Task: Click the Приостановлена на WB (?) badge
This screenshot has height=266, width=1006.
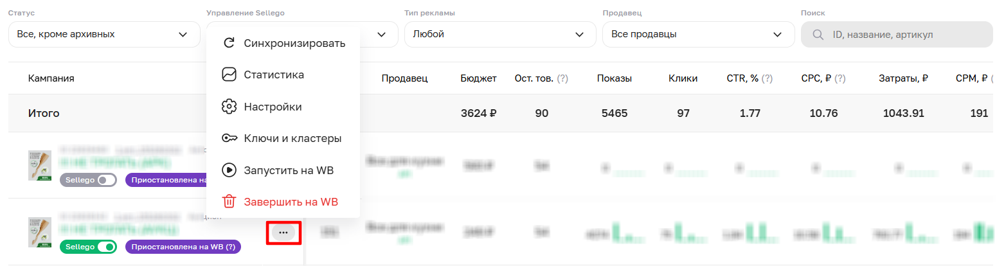Action: point(183,246)
